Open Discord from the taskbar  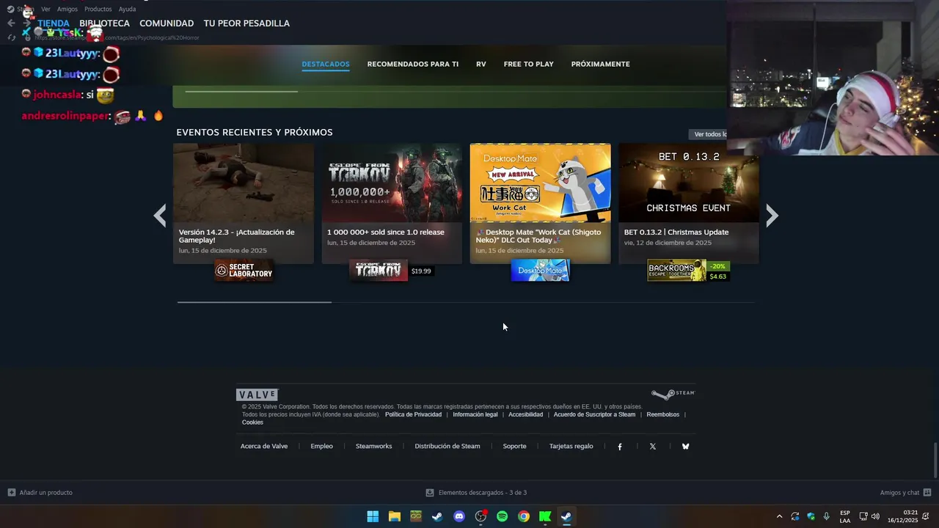[459, 516]
